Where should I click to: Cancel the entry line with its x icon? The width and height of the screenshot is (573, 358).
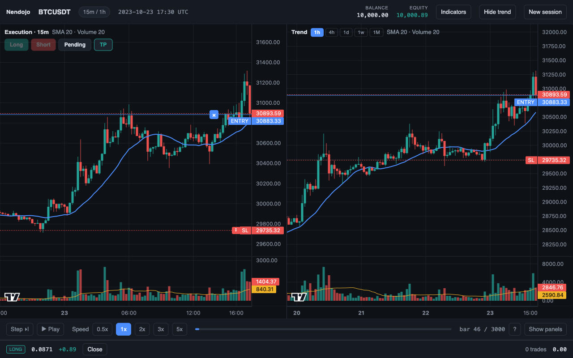pyautogui.click(x=214, y=115)
